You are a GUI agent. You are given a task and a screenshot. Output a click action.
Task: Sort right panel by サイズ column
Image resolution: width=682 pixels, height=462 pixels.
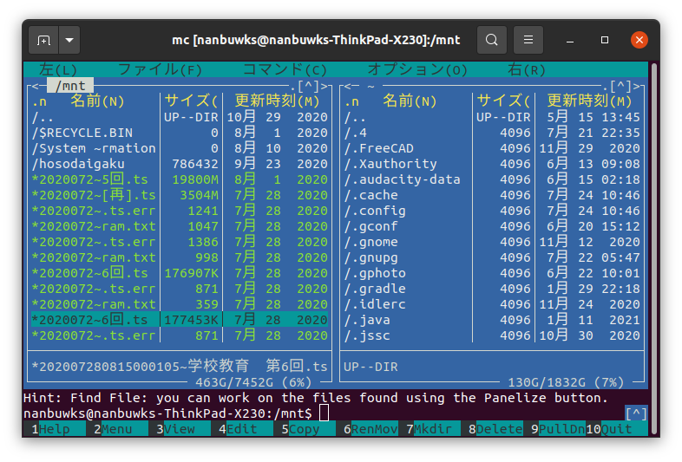[503, 101]
